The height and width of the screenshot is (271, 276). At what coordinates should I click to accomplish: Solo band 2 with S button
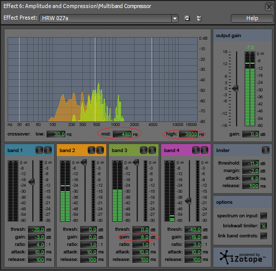coord(91,150)
